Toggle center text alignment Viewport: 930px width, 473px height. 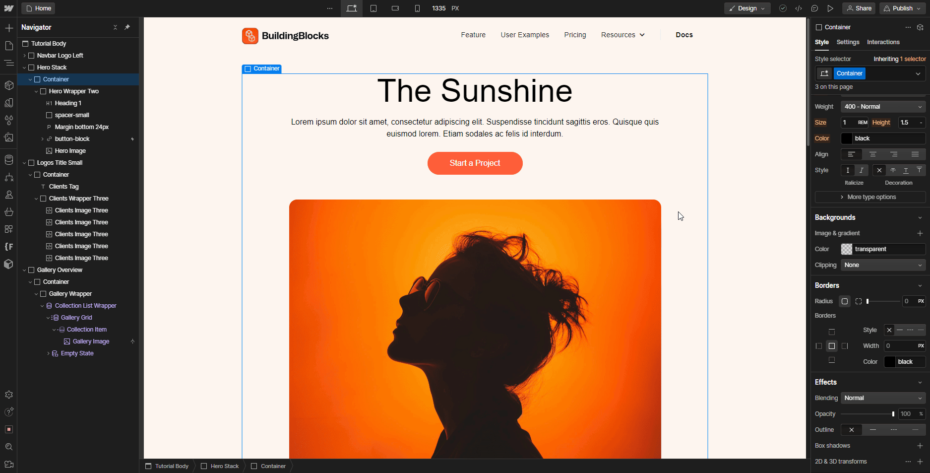pyautogui.click(x=872, y=154)
